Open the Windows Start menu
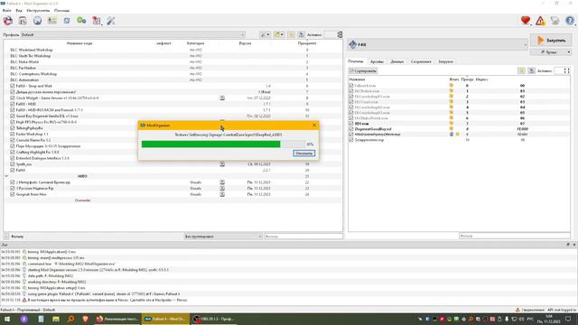 click(x=7, y=319)
